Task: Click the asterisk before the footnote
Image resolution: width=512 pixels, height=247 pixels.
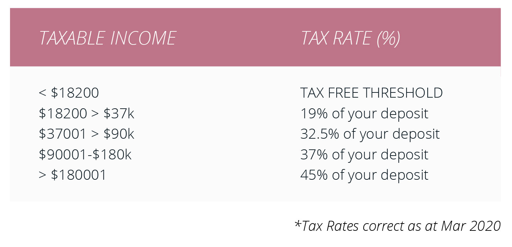Action: tap(298, 224)
